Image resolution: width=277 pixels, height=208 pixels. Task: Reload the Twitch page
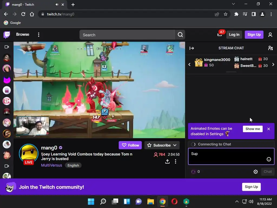23,14
